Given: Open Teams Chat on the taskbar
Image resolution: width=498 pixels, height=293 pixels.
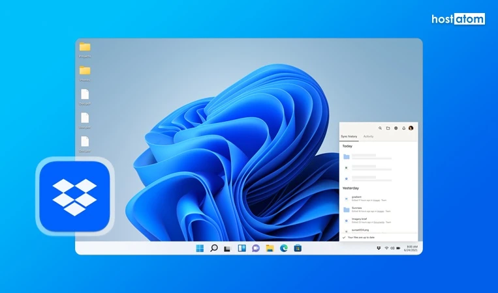Looking at the screenshot, I should point(256,248).
